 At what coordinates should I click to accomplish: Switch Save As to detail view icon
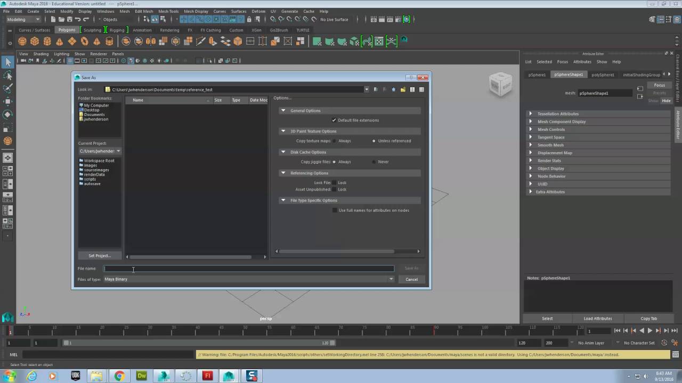point(421,89)
